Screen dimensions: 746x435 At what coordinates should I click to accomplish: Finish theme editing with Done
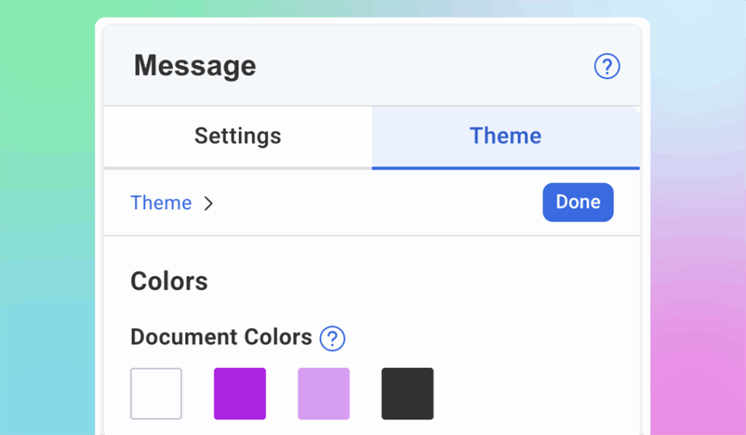(x=578, y=203)
